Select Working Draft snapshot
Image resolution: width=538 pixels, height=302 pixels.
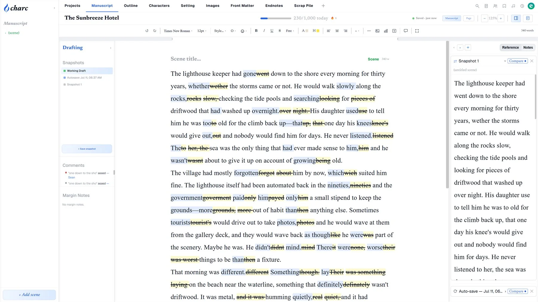[87, 71]
